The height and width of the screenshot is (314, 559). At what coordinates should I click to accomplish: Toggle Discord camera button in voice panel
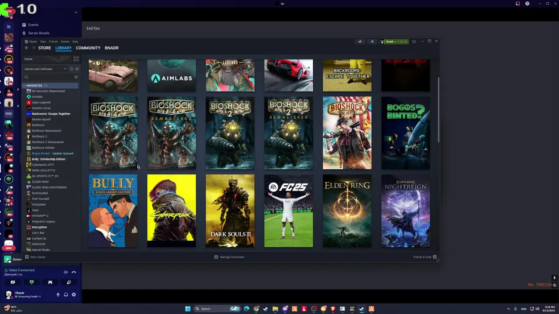[13, 282]
